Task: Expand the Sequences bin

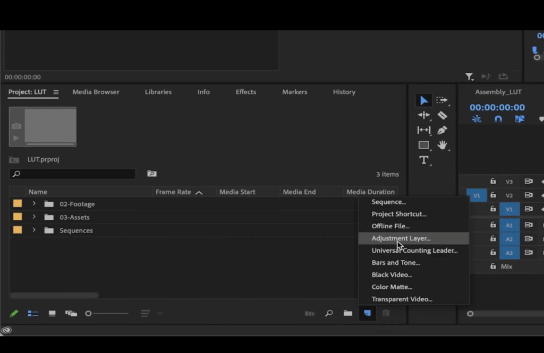Action: (33, 230)
